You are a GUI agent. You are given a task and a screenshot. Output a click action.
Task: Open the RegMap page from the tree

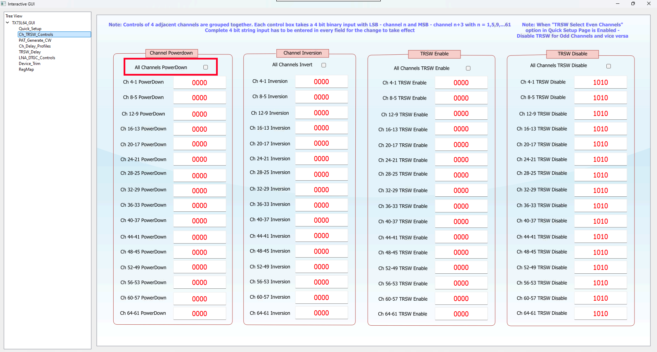click(26, 69)
